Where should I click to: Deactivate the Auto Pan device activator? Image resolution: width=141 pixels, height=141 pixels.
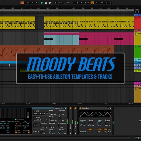pyautogui.click(x=80, y=108)
